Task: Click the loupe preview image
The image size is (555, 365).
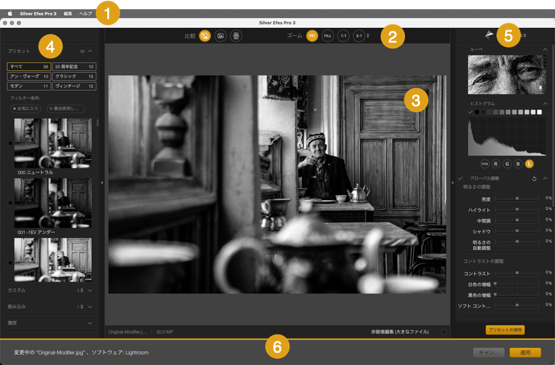Action: tap(507, 74)
